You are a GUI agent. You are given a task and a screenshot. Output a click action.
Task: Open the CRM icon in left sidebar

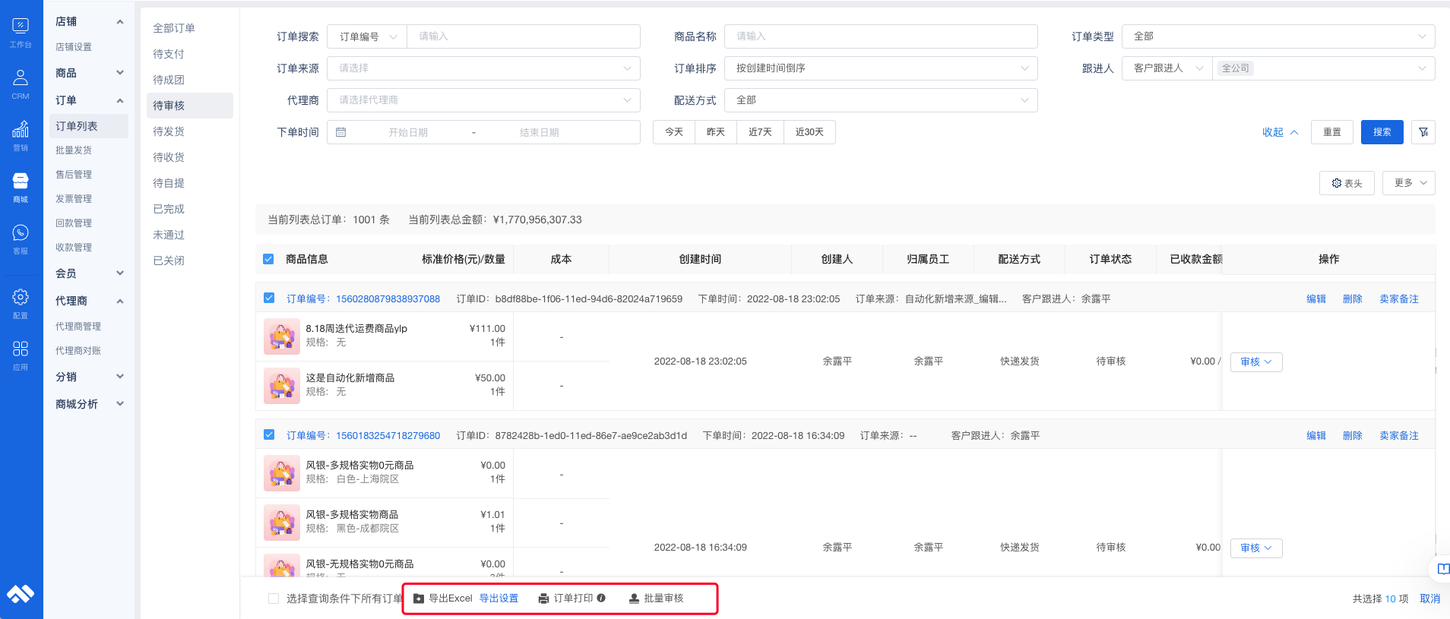point(21,84)
